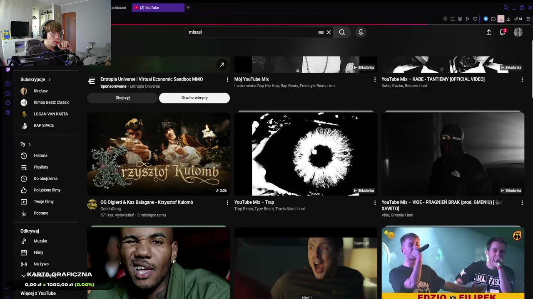Viewport: 533px width, 299px height.
Task: Click the Shazam extension icon
Action: pyautogui.click(x=486, y=19)
